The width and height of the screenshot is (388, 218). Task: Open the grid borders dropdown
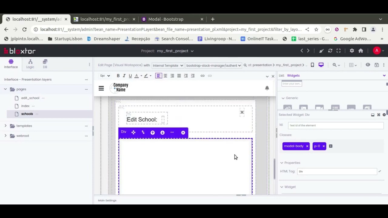point(353,65)
